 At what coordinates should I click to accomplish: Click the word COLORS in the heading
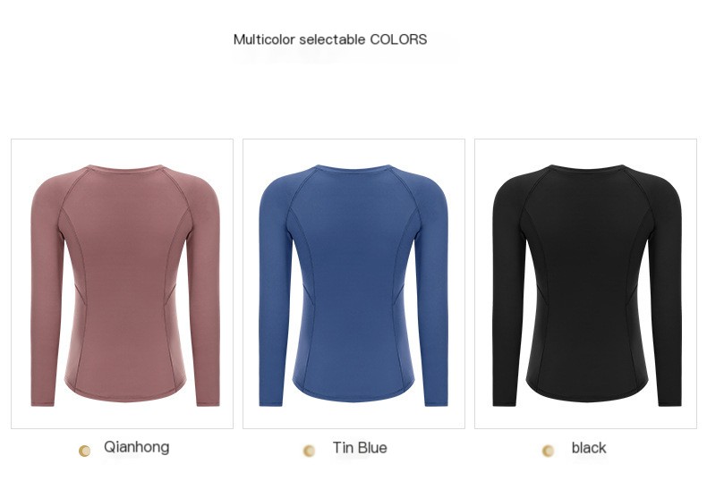click(398, 39)
